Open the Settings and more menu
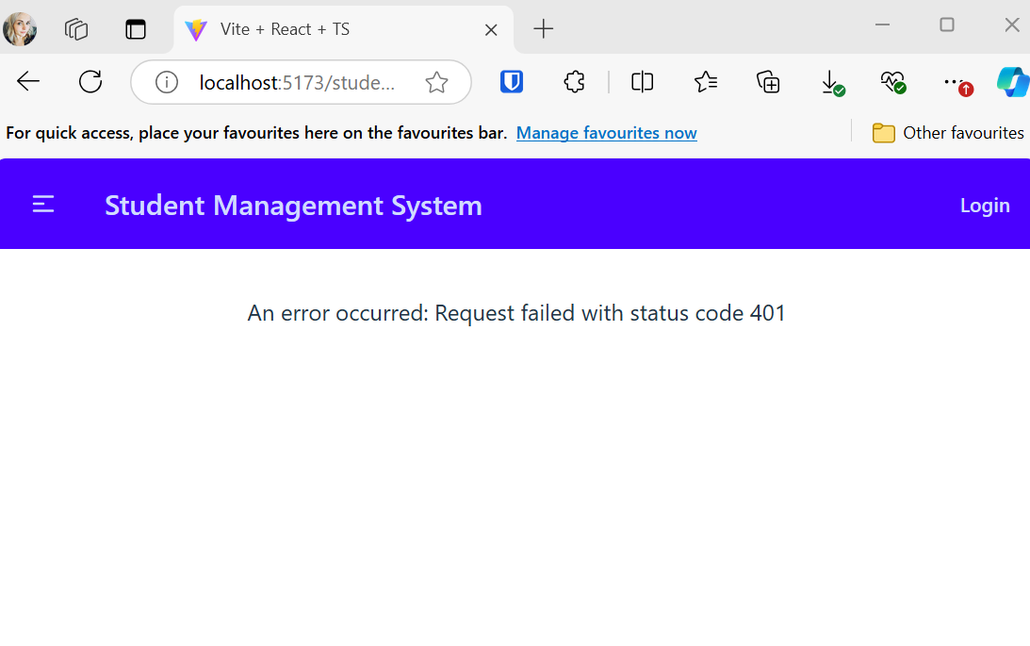Image resolution: width=1030 pixels, height=646 pixels. (956, 82)
